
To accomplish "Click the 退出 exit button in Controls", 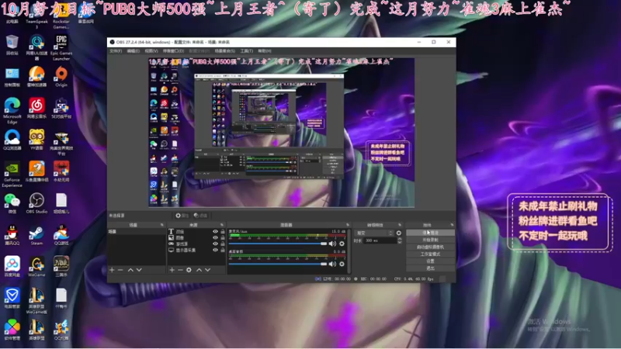I will click(430, 268).
